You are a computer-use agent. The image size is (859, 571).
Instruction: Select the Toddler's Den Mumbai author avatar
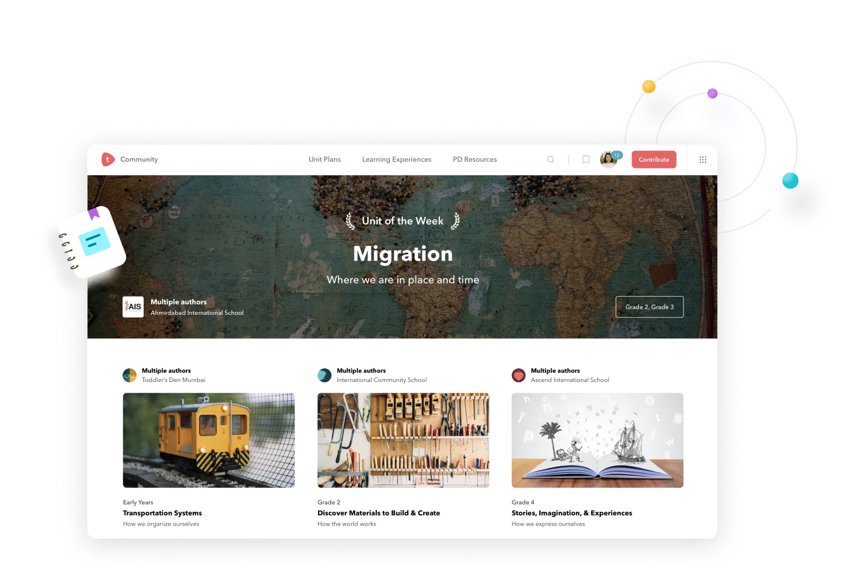129,375
